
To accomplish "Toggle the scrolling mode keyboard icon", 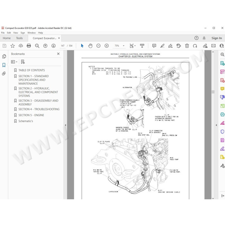I will (142, 46).
